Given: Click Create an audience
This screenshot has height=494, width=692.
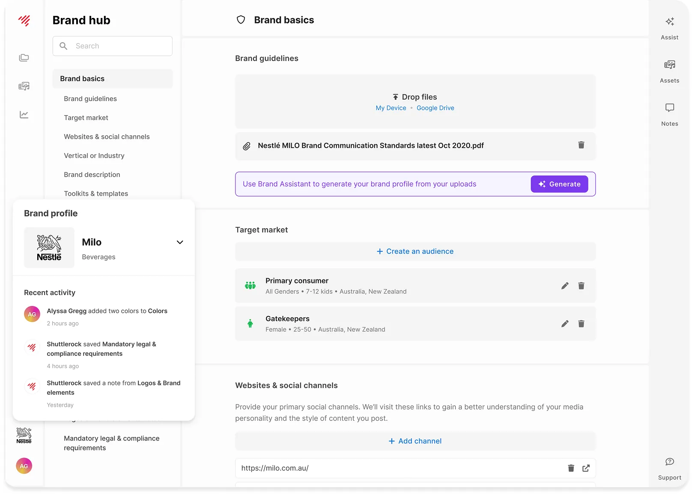Looking at the screenshot, I should pos(415,251).
